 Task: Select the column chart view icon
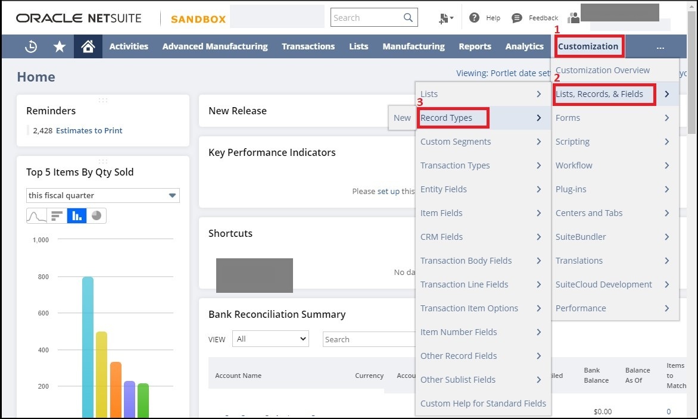click(x=77, y=215)
